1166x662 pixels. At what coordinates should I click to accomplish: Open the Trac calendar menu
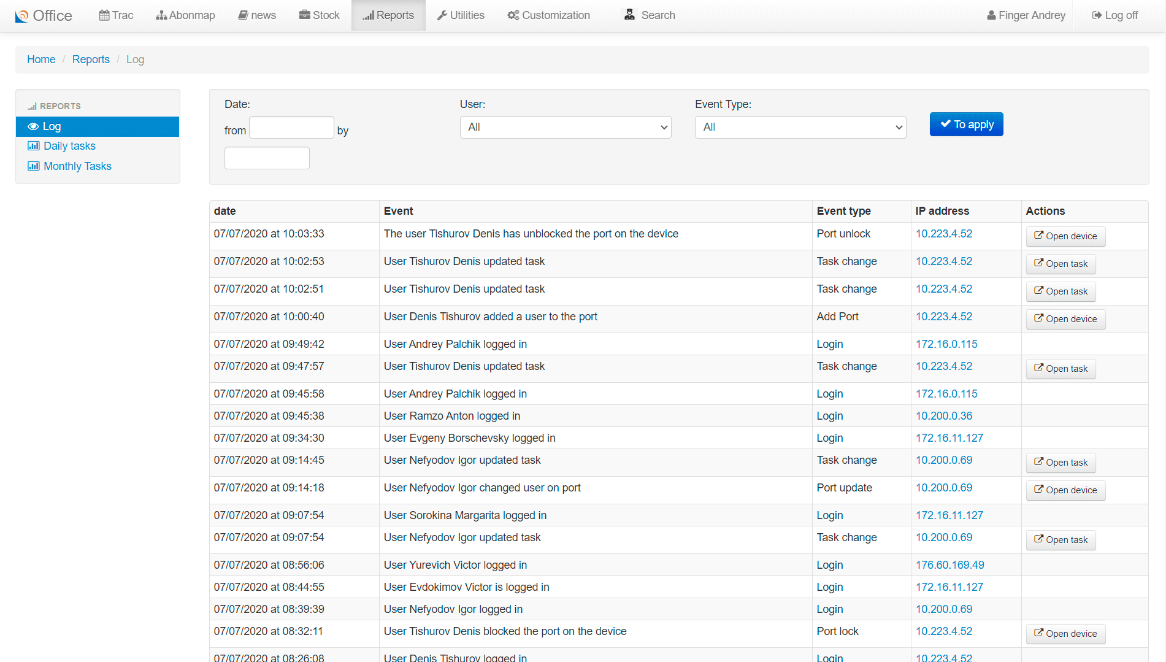point(116,15)
